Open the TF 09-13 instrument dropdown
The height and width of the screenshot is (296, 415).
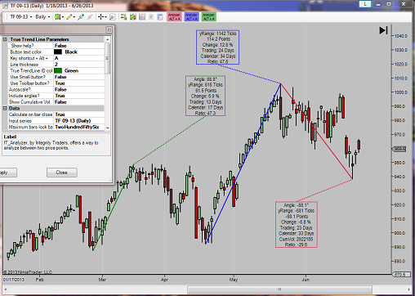coord(20,17)
